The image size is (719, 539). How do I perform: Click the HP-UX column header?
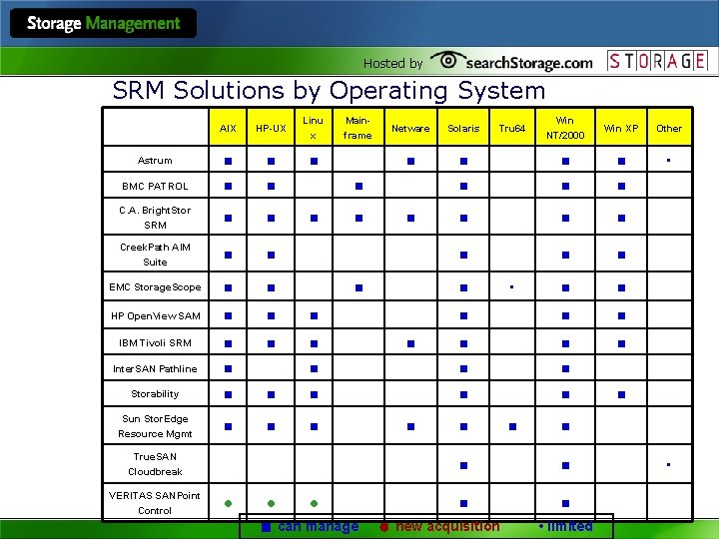point(271,128)
